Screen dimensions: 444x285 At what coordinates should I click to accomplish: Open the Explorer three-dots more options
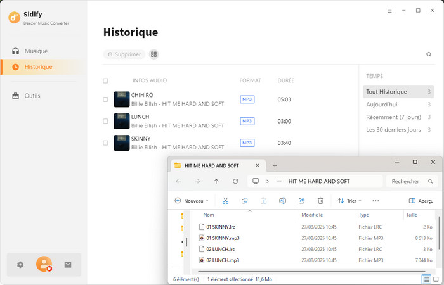pos(375,201)
